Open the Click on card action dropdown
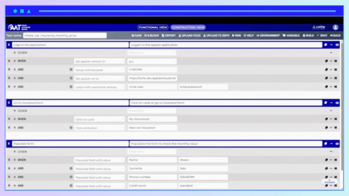The image size is (349, 196). (99, 119)
